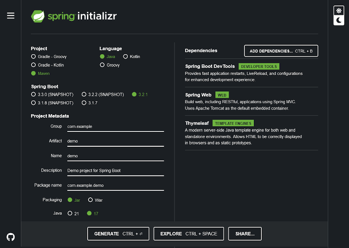
Task: Click Add Dependencies button
Action: (281, 51)
